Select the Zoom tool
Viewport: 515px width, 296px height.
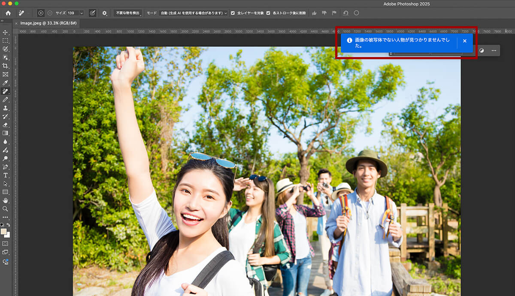tap(6, 208)
